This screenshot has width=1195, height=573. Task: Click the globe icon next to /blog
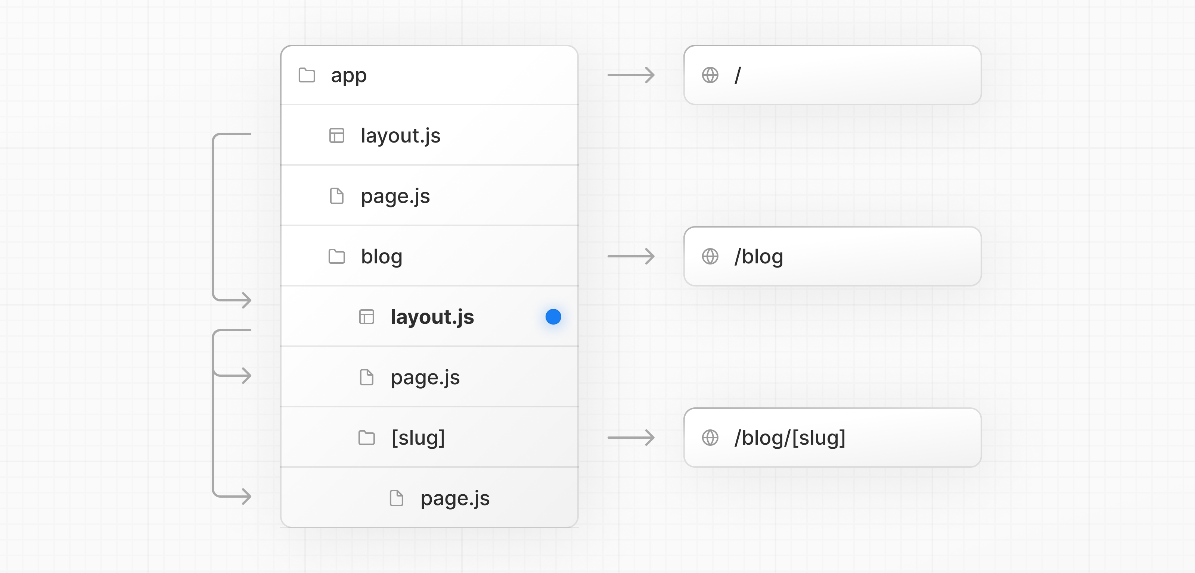710,256
